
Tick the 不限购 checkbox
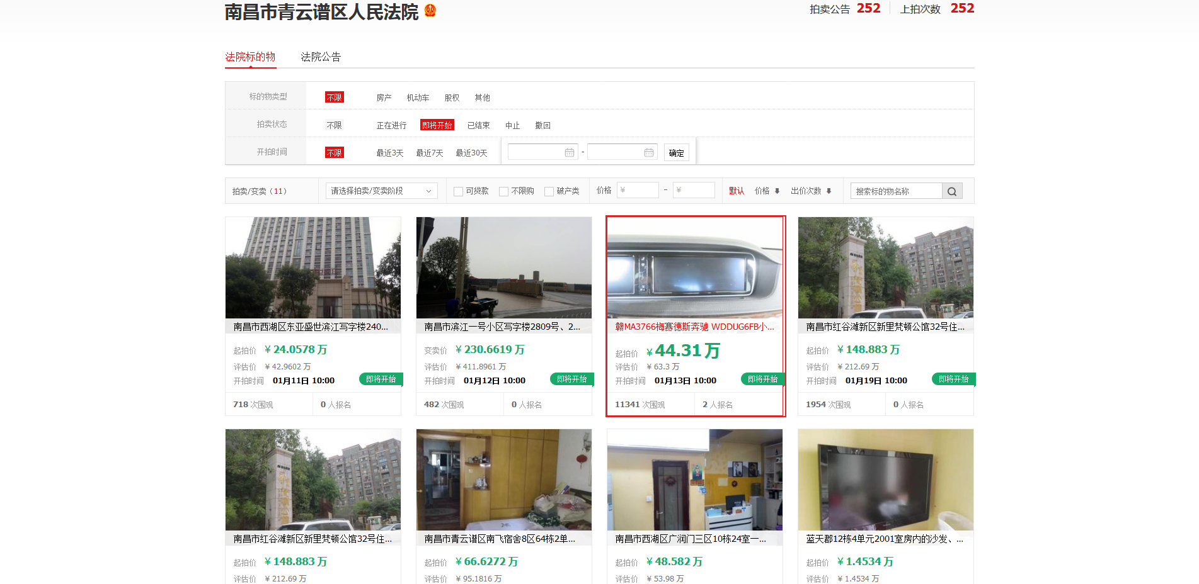coord(503,191)
